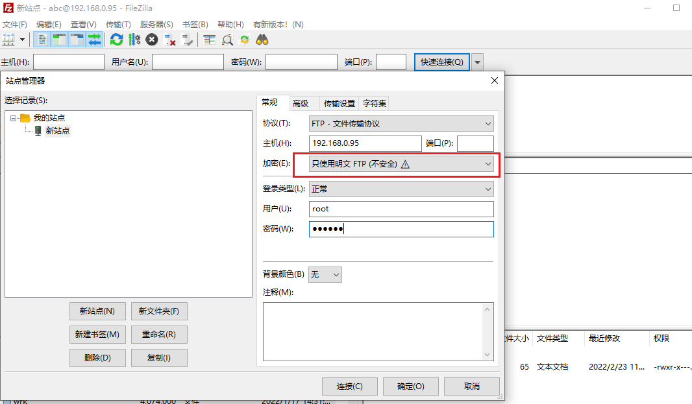Click the 复制(I) button
692x404 pixels.
point(159,358)
